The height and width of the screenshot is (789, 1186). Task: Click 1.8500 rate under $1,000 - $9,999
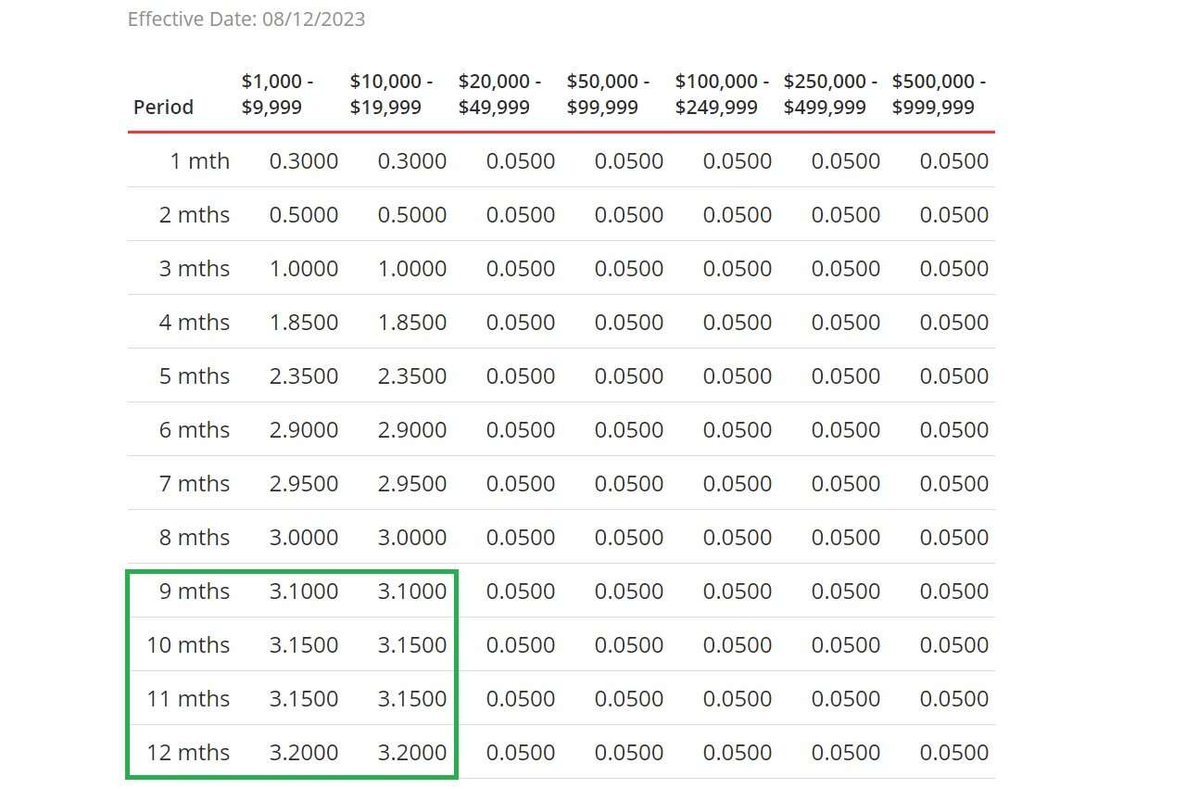(304, 322)
